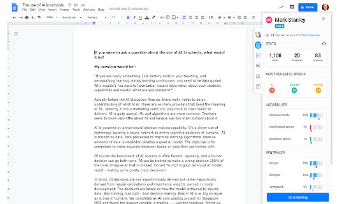Open the Last edit version history link
Screen dimensions: 340x204
point(129,9)
